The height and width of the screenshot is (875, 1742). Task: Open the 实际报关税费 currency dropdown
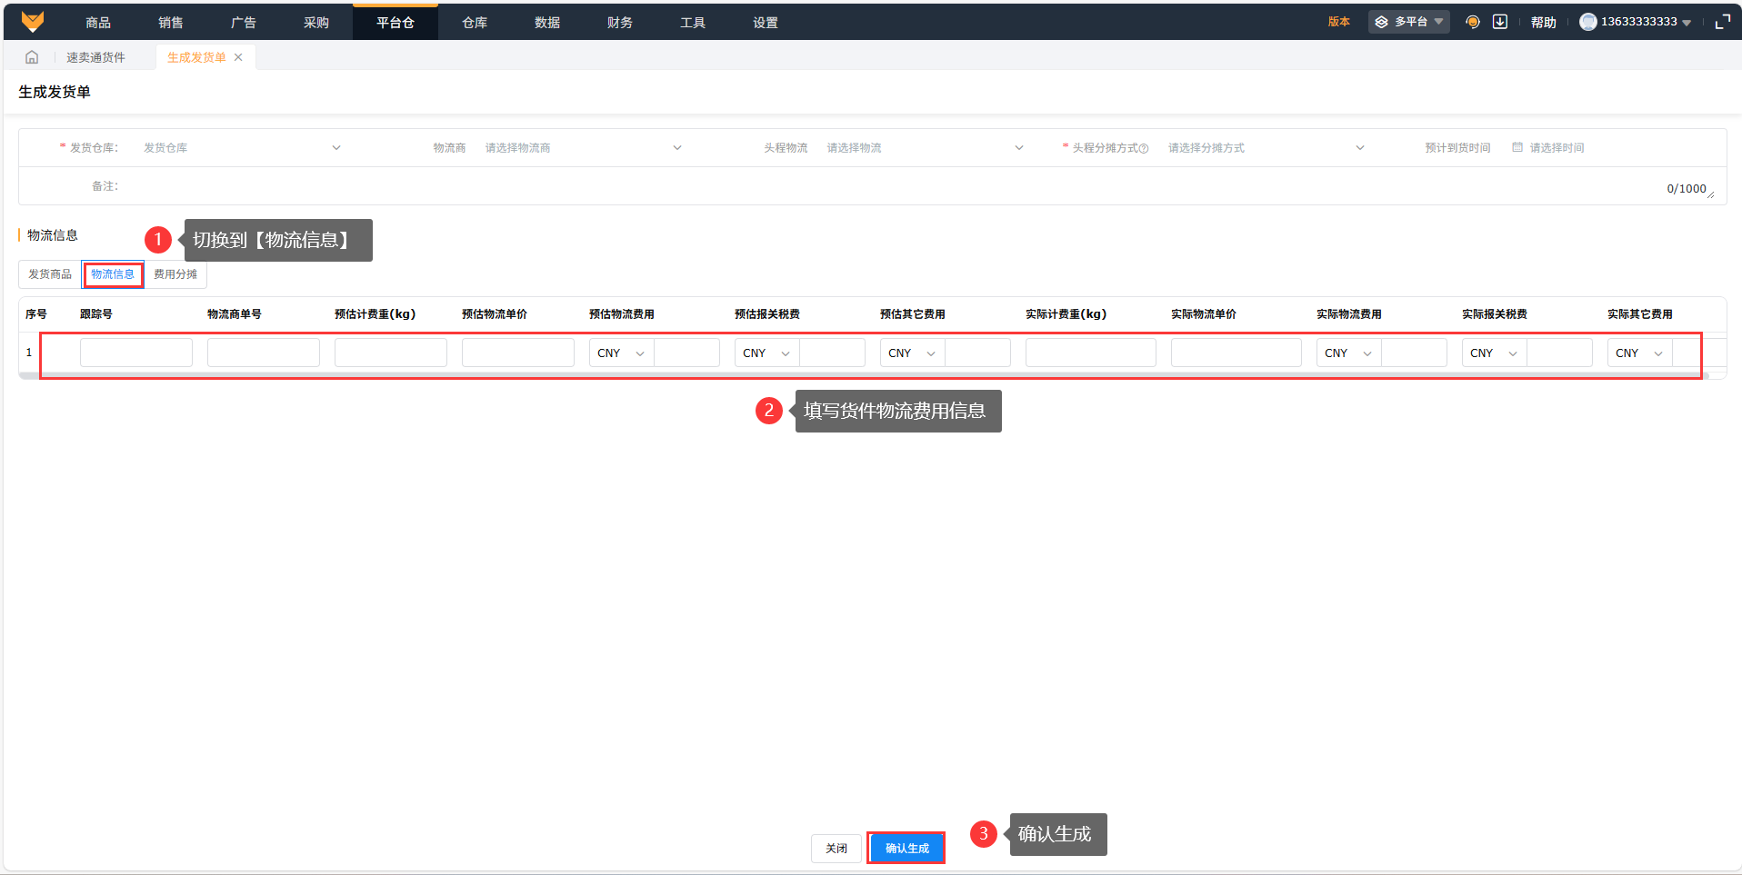pyautogui.click(x=1495, y=353)
